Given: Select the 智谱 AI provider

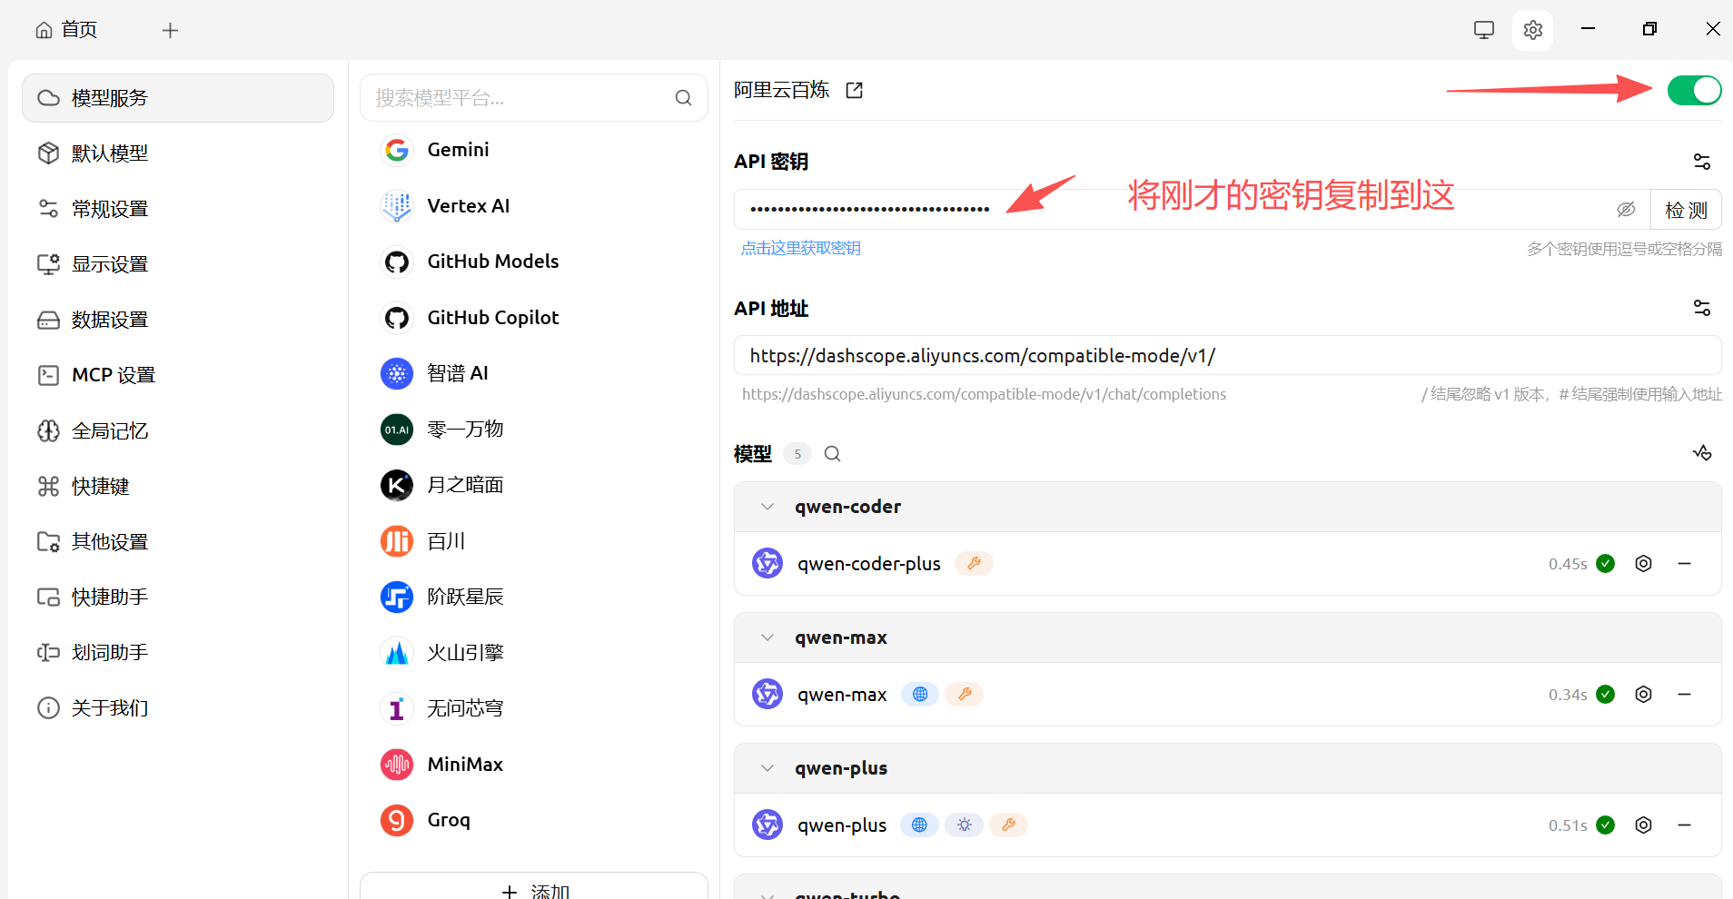Looking at the screenshot, I should coord(534,373).
